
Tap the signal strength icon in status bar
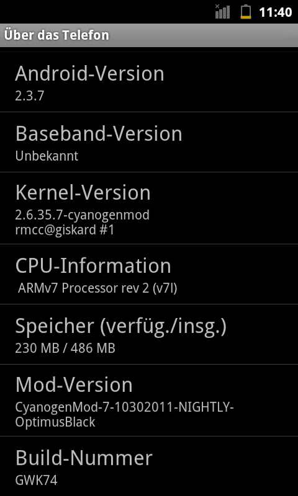(222, 12)
